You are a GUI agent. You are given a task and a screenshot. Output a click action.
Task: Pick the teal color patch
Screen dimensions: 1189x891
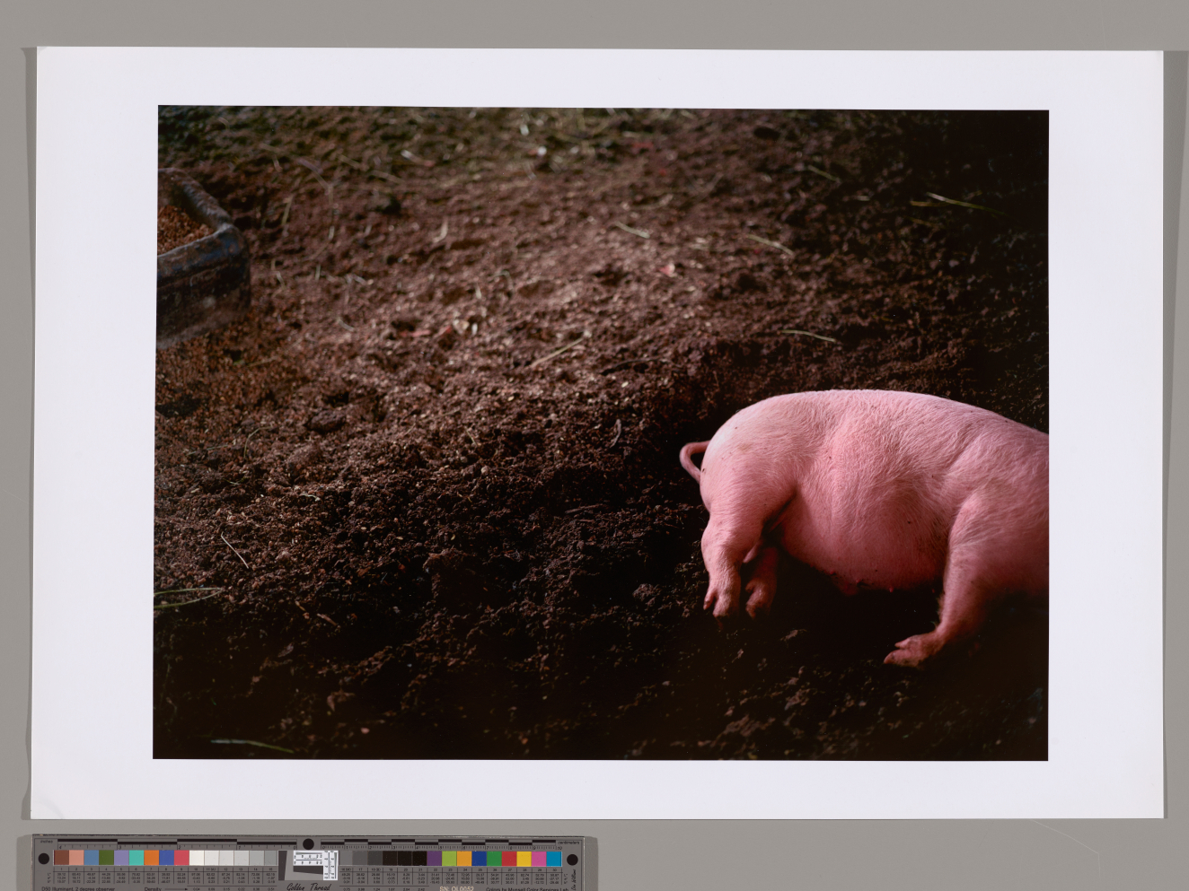[137, 858]
